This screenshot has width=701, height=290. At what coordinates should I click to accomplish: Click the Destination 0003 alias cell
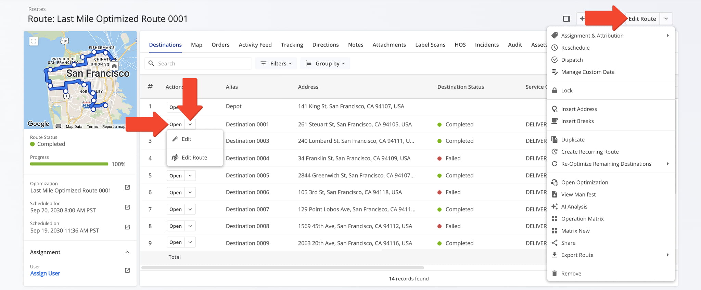point(247,141)
